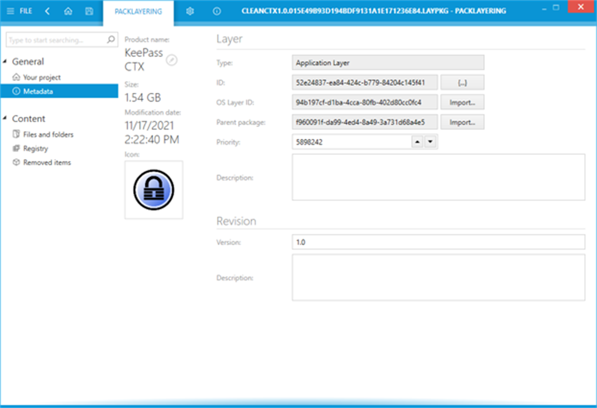This screenshot has width=597, height=408.
Task: Click the registry icon beside Registry
Action: coord(16,148)
